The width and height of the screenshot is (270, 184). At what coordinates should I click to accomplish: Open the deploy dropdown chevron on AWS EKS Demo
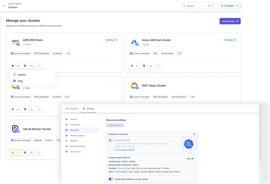click(18, 66)
